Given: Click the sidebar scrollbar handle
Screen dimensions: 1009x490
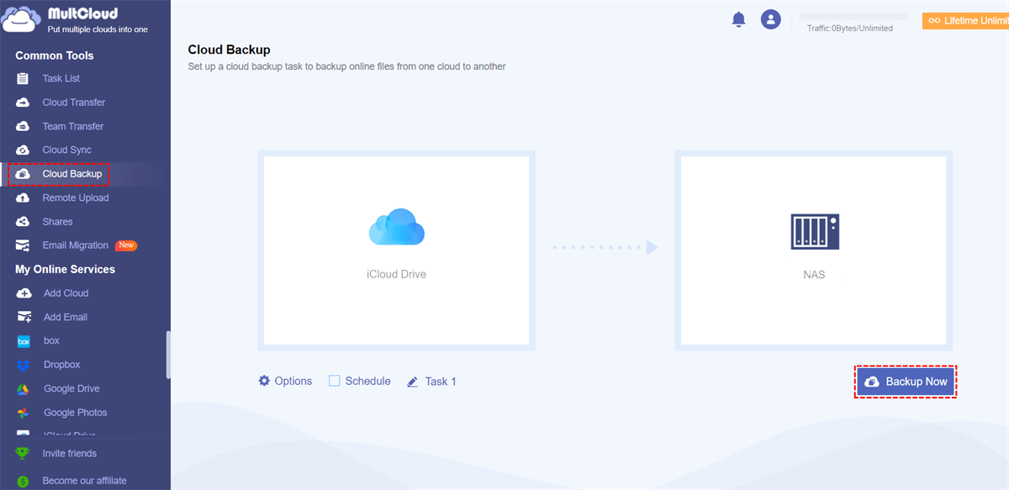Looking at the screenshot, I should [168, 355].
